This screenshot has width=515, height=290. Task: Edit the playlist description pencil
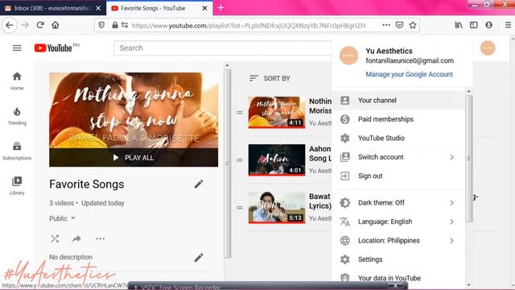tap(199, 258)
